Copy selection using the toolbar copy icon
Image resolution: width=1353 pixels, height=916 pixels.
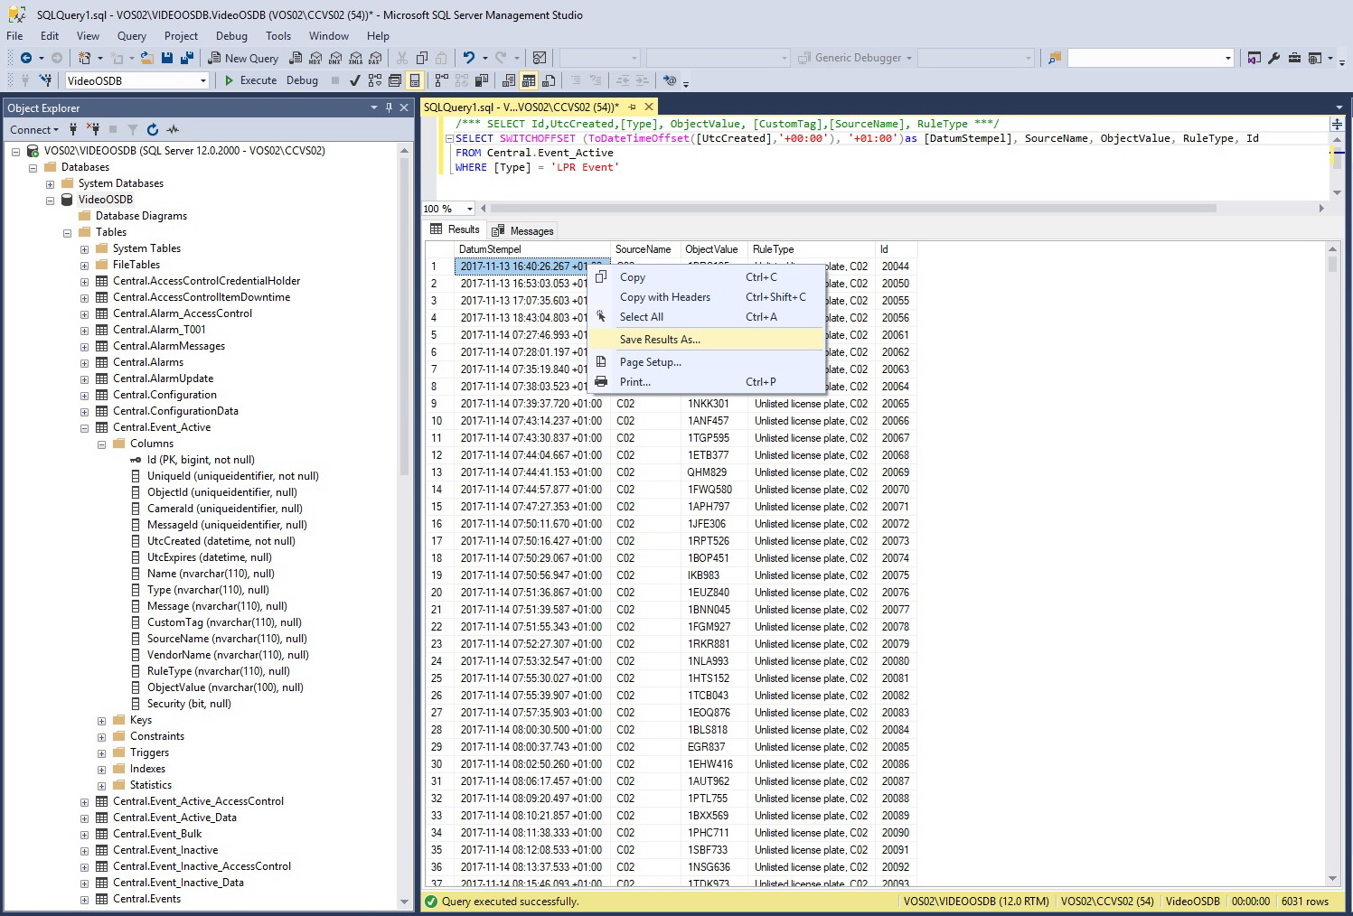pyautogui.click(x=421, y=58)
